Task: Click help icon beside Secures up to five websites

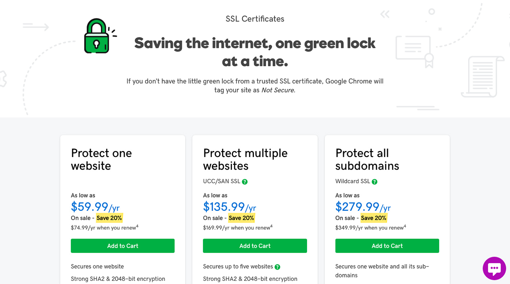Action: tap(277, 267)
